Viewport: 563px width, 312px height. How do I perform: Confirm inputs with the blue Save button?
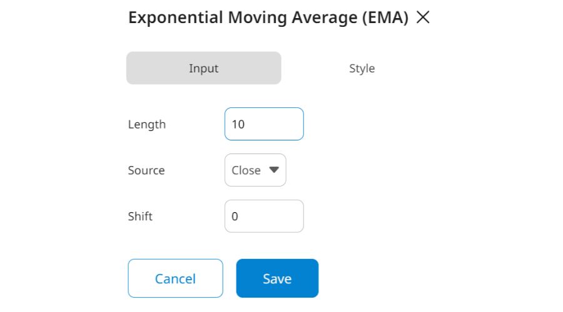pos(277,278)
